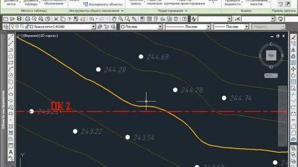Click ViewCube С north direction
The width and height of the screenshot is (298, 167).
[x=271, y=44]
